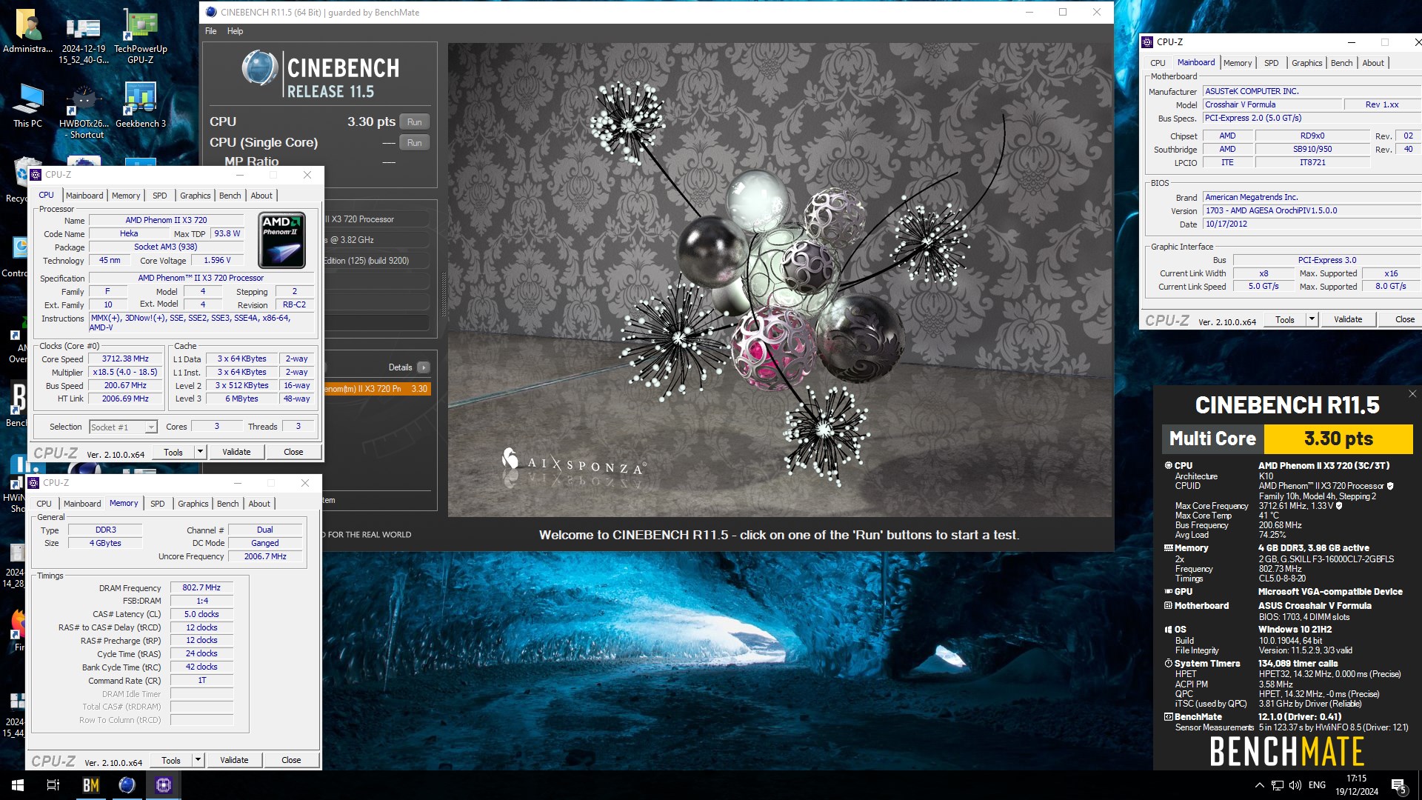Select the Phenom II X3 720 ranking entry

(x=377, y=389)
